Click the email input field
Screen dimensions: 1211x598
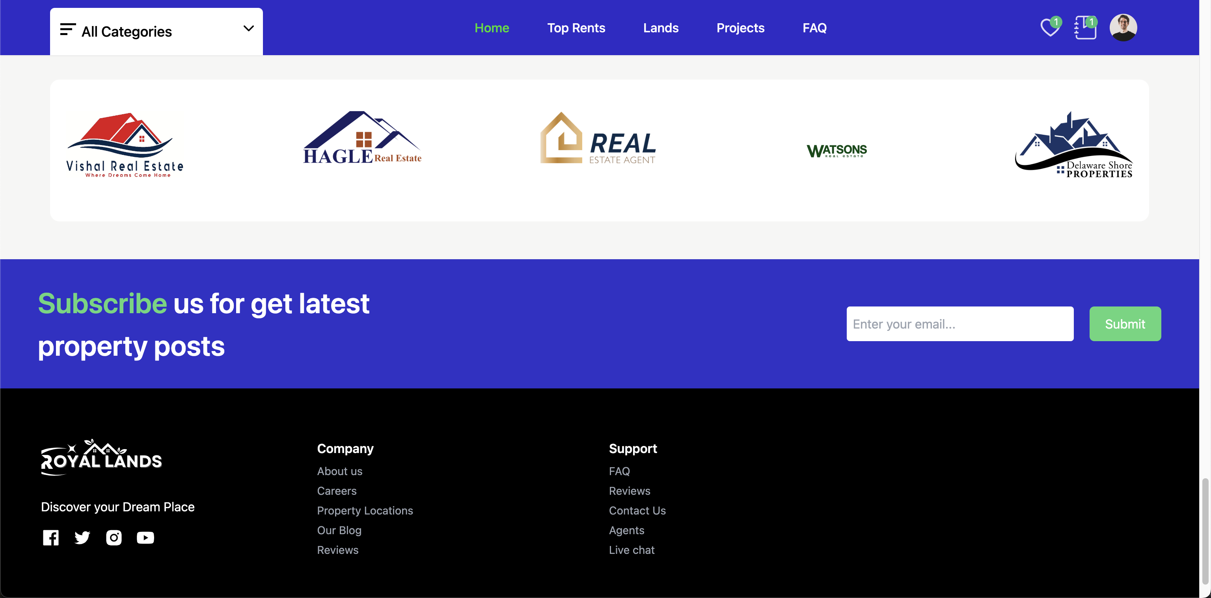(x=961, y=323)
